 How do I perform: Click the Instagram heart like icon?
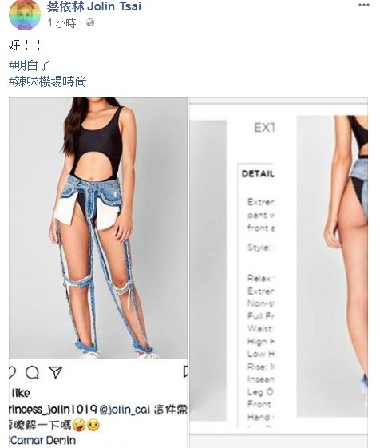[12, 372]
